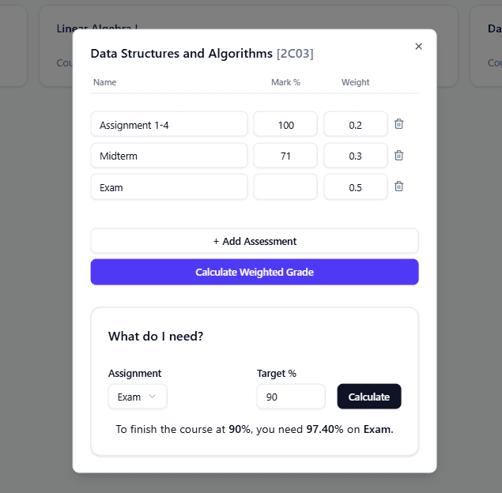Delete the Assignment 1-4 row via trash icon
This screenshot has height=493, width=502.
[x=398, y=124]
